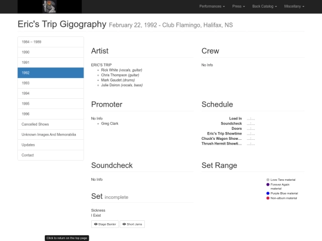
Task: Click the Forever Again purple legend dot
Action: (268, 184)
